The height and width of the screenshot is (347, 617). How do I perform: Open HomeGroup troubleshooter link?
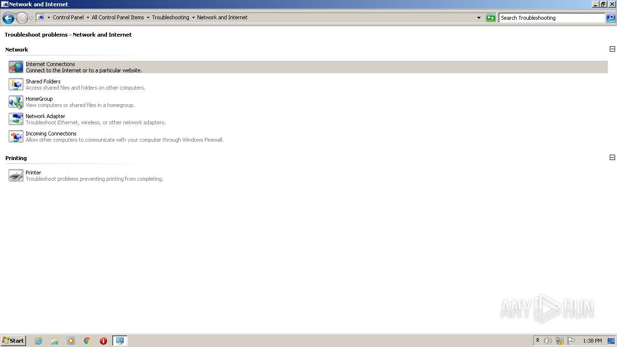pos(39,99)
